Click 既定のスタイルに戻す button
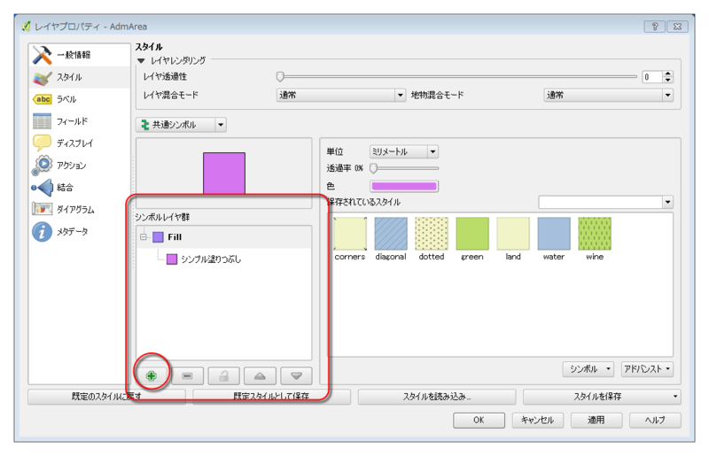Screen dimensions: 709x456 click(x=106, y=397)
